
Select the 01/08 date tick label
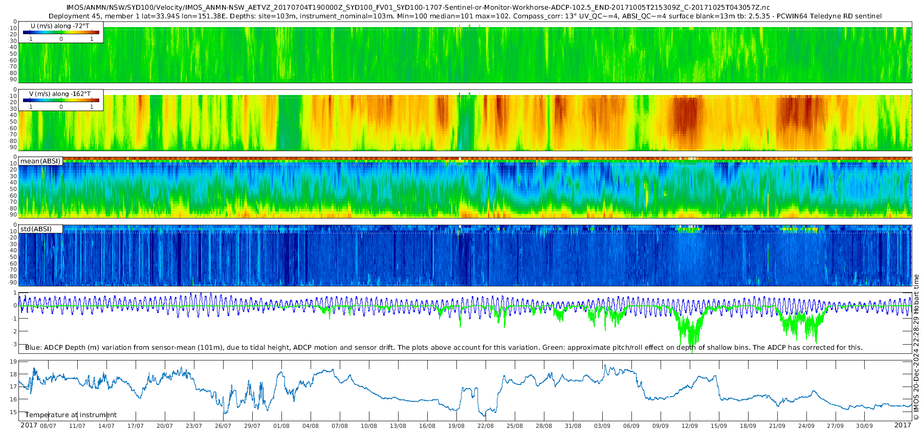(281, 426)
